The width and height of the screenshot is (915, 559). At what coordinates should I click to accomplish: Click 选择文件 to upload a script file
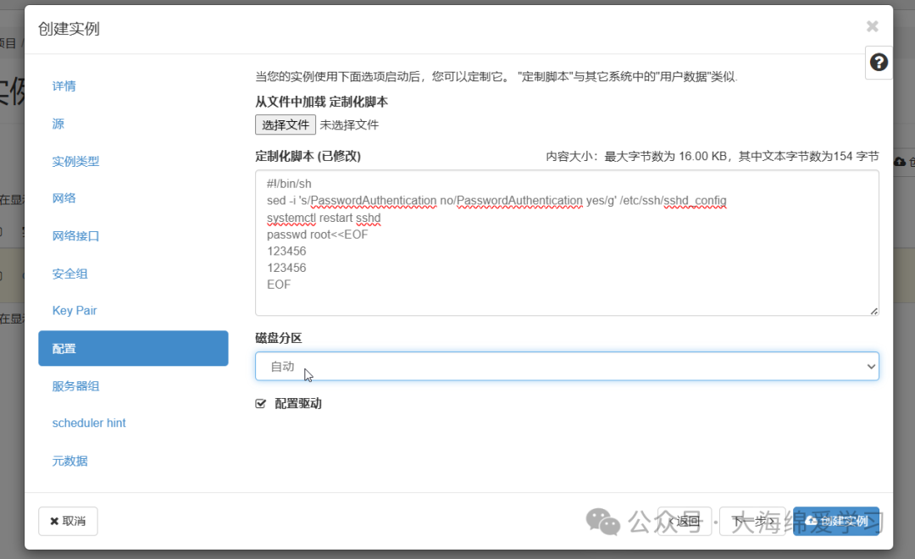pos(285,125)
